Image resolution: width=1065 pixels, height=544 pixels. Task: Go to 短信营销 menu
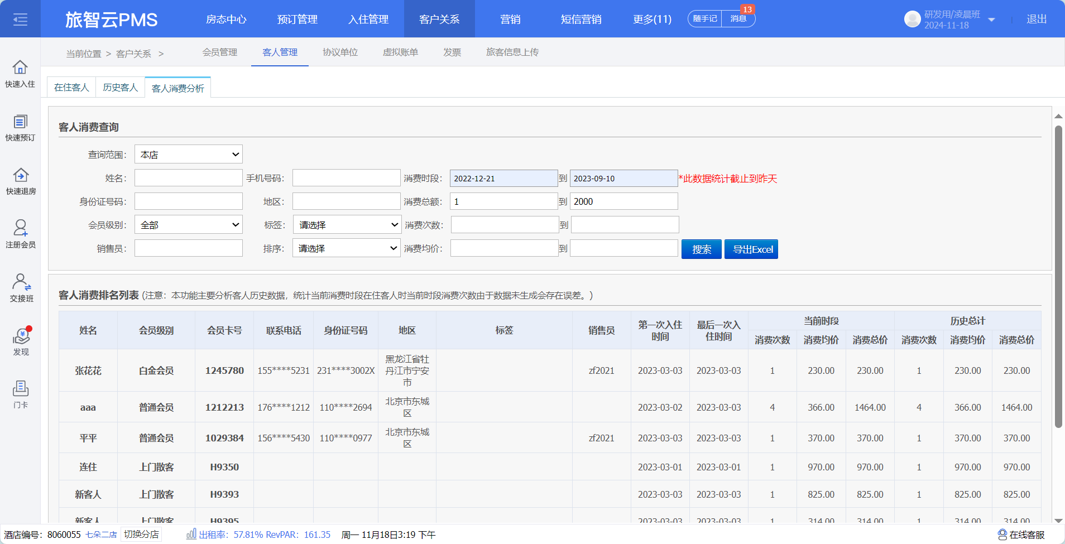581,19
